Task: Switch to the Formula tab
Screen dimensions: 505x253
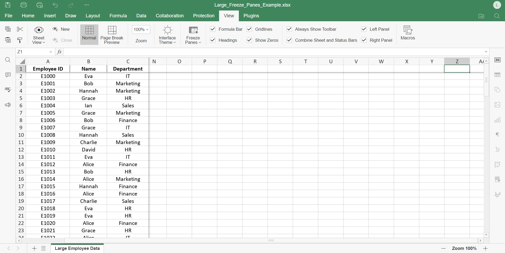Action: pyautogui.click(x=118, y=16)
